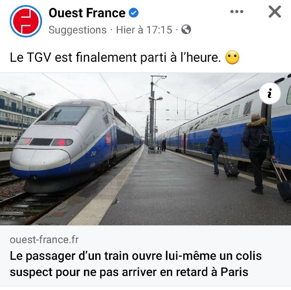The width and height of the screenshot is (291, 290).
Task: Click the ouest-france.fr source domain
Action: click(44, 239)
